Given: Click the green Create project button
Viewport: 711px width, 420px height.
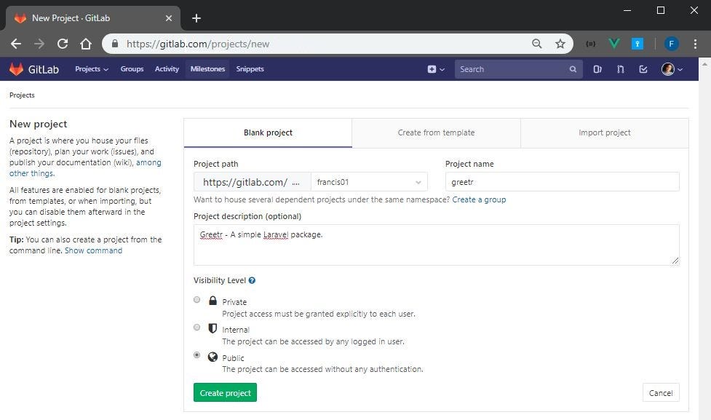Looking at the screenshot, I should [x=225, y=392].
